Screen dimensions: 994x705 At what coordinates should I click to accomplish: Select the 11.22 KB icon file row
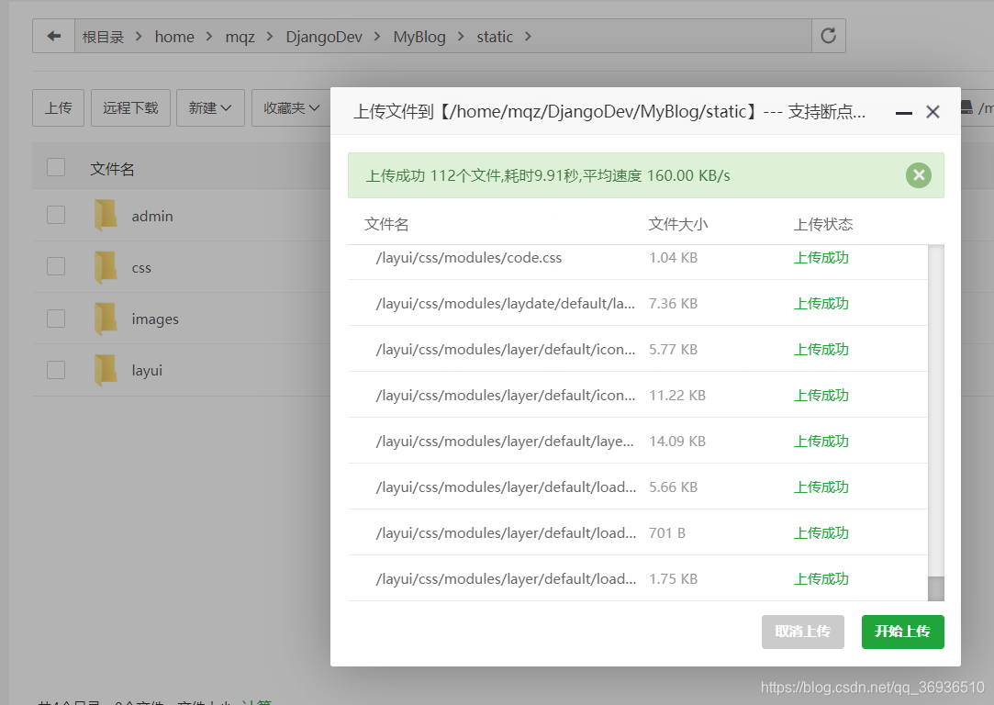pyautogui.click(x=638, y=395)
